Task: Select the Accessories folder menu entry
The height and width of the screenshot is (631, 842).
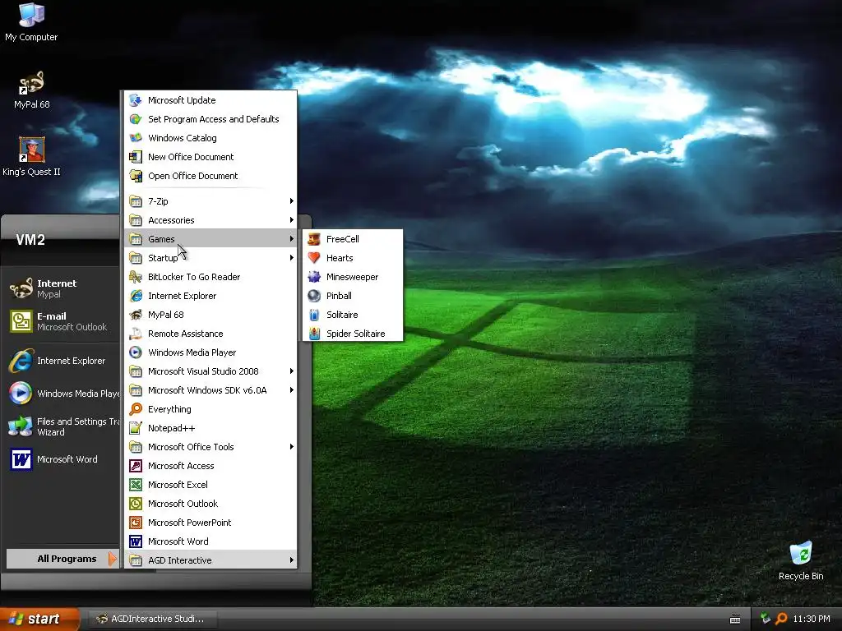Action: pyautogui.click(x=210, y=220)
